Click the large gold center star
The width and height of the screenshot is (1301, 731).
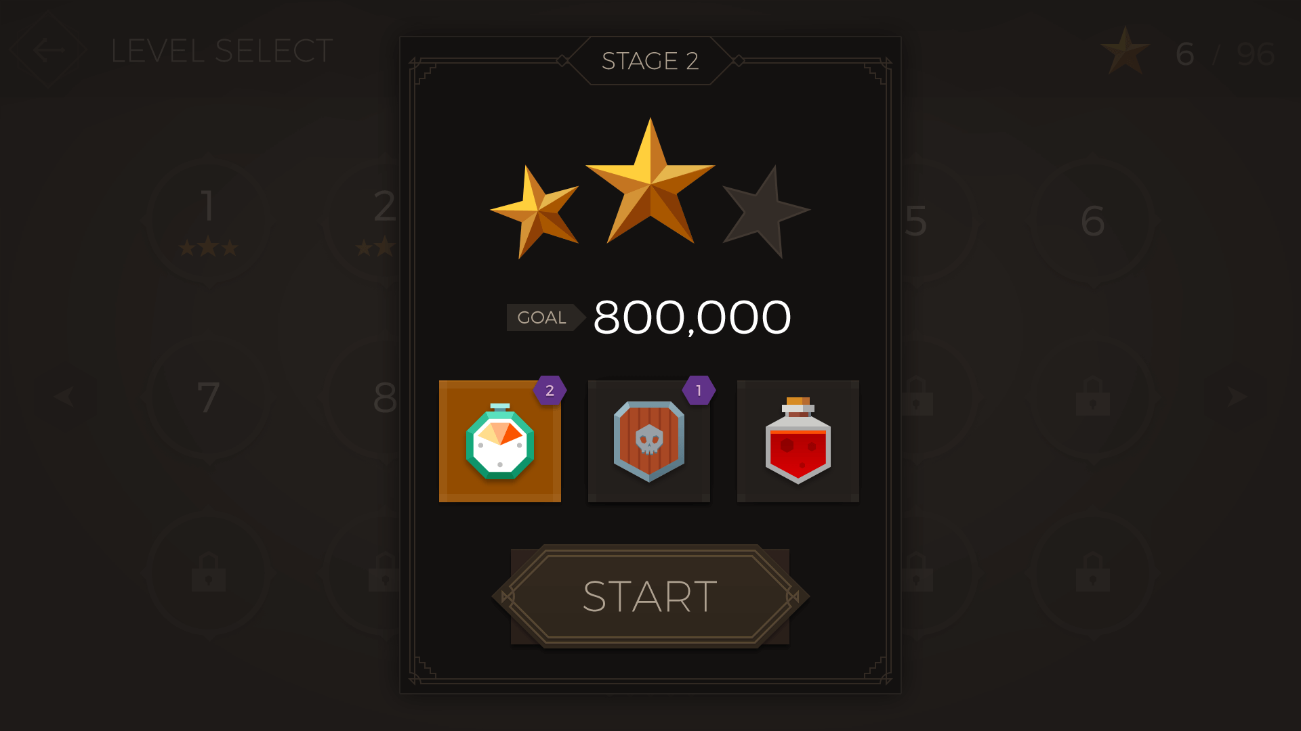click(x=650, y=181)
